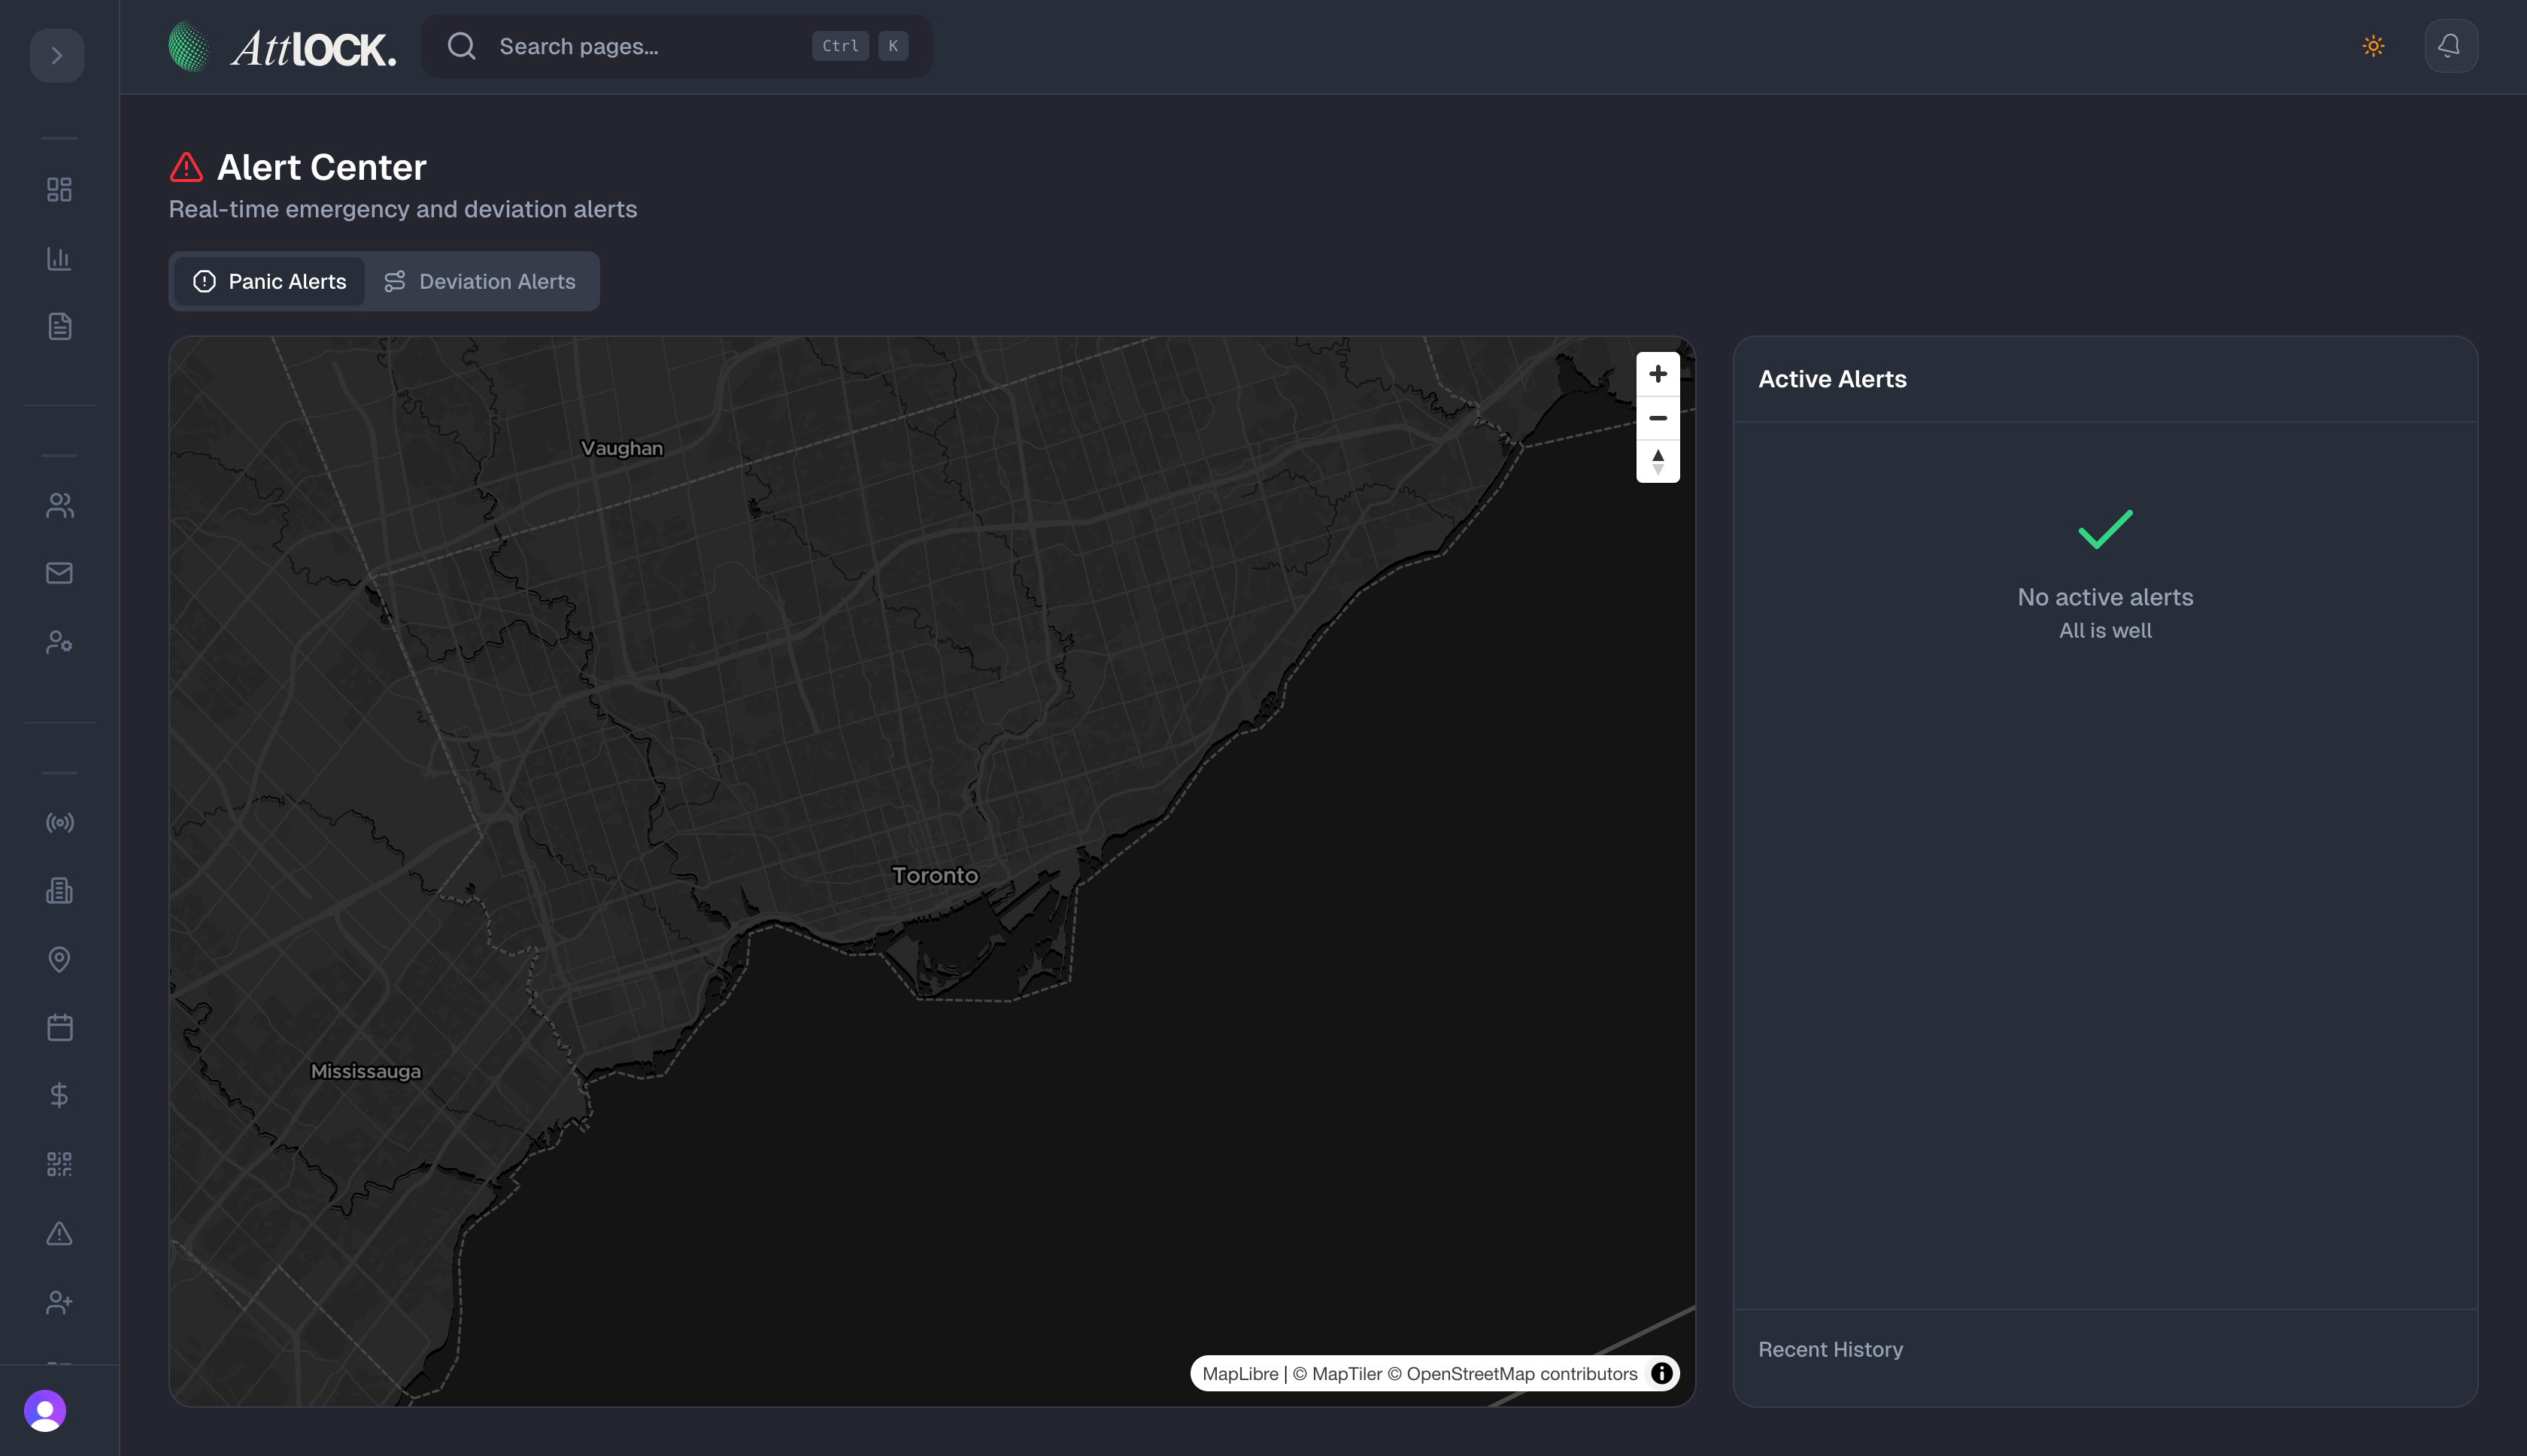The height and width of the screenshot is (1456, 2527).
Task: Toggle light mode with sun icon
Action: click(2373, 46)
